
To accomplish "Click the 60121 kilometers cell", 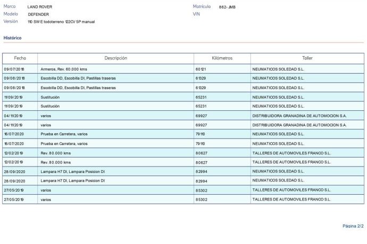I will 201,69.
